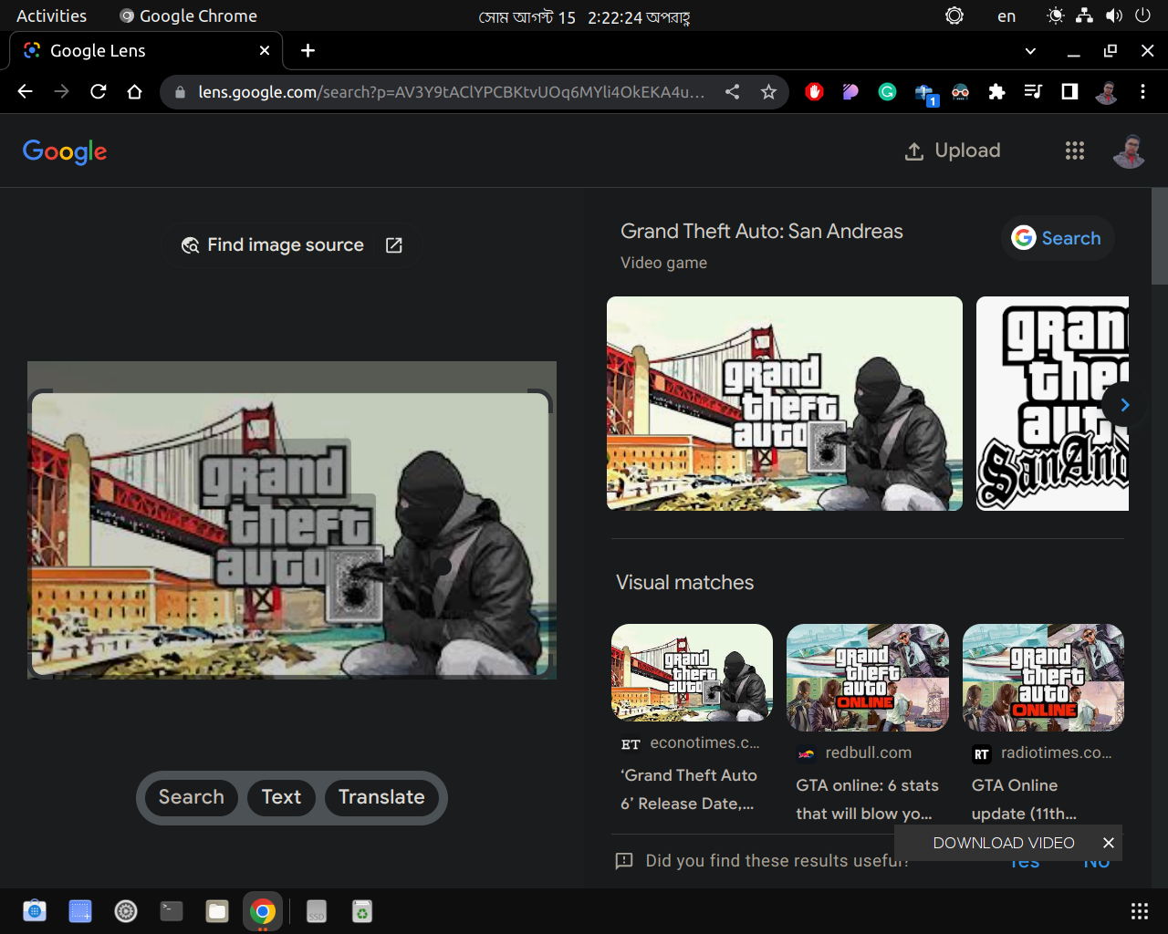Open the Extensions puzzle piece menu
The image size is (1168, 934).
(x=996, y=91)
